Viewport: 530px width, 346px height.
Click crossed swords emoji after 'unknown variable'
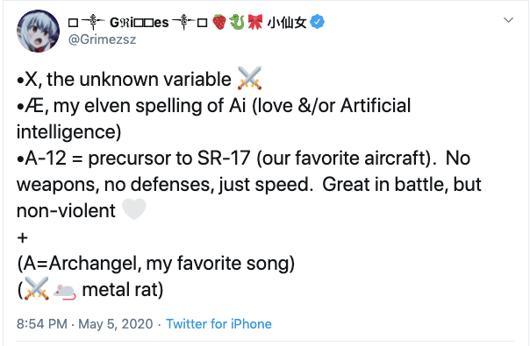(250, 78)
